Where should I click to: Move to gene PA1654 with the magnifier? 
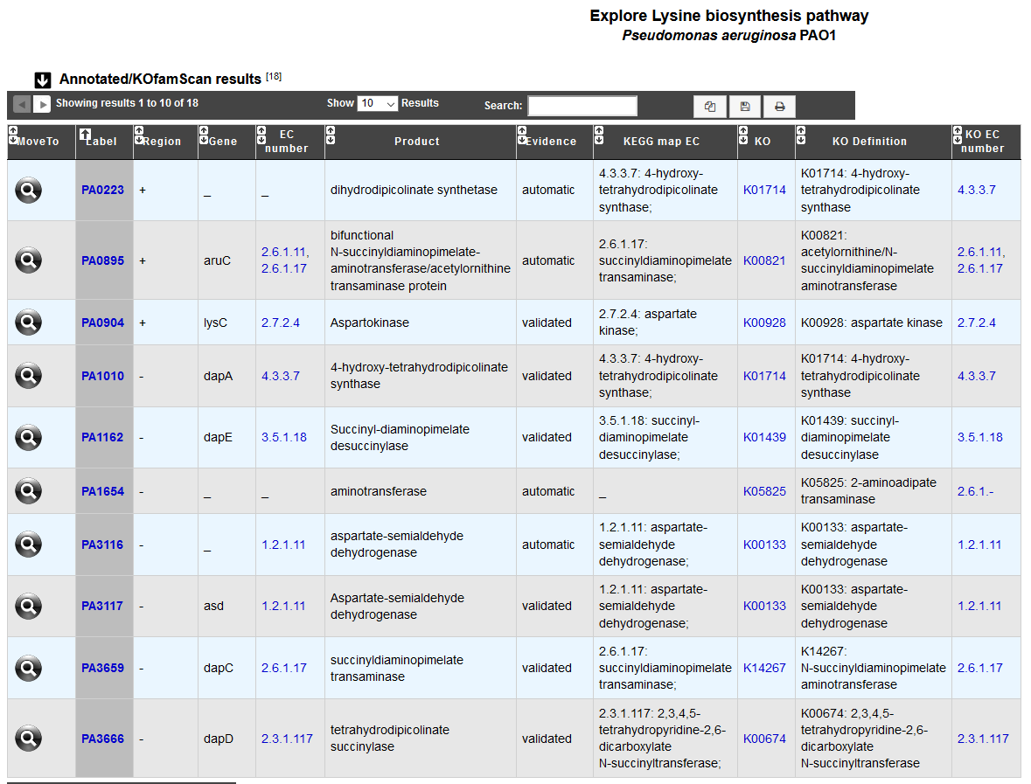(x=28, y=491)
